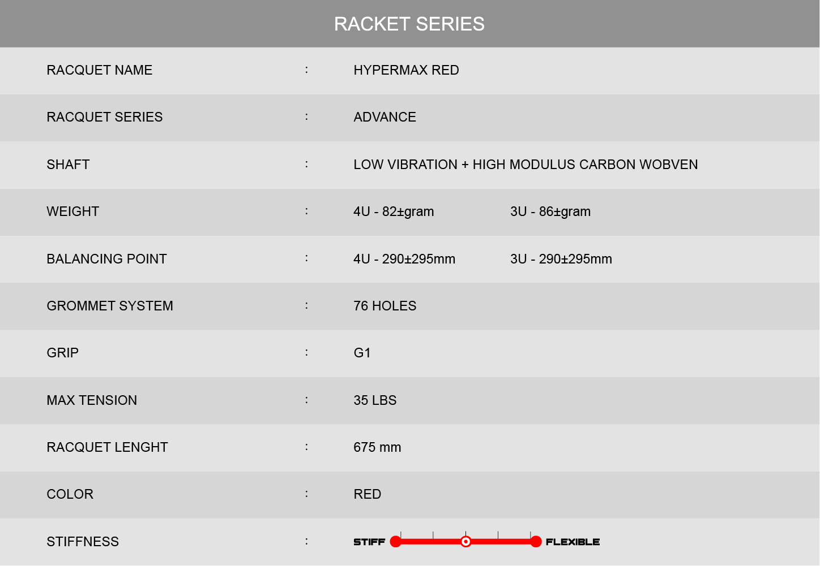Select the 675 mm length value
This screenshot has height=566, width=820.
pos(377,447)
